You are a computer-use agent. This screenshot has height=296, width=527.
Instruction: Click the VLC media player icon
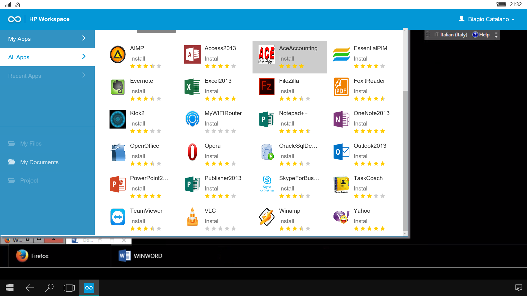click(192, 216)
